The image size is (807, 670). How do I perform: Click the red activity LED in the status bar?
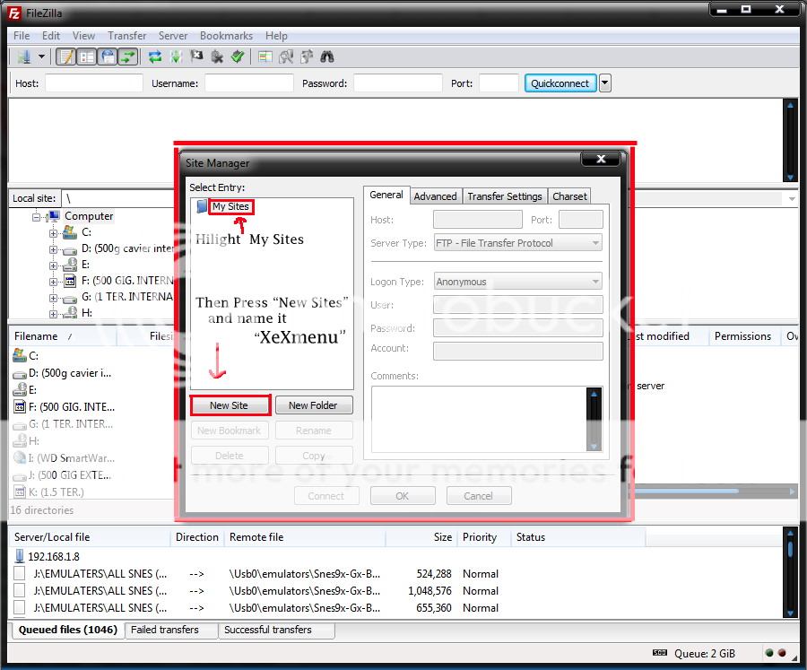pos(782,653)
